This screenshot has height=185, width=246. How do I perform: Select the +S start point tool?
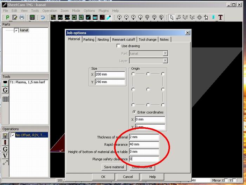click(179, 17)
